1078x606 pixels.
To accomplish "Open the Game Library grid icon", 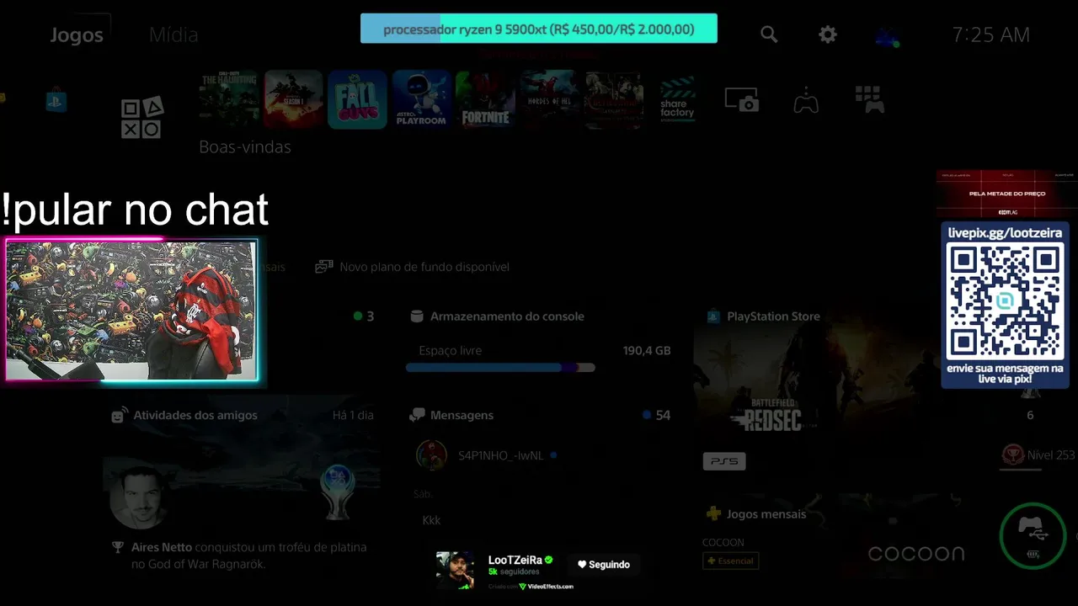I will [869, 99].
